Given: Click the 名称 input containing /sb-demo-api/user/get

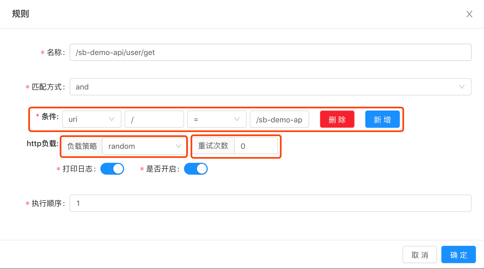Looking at the screenshot, I should (270, 52).
